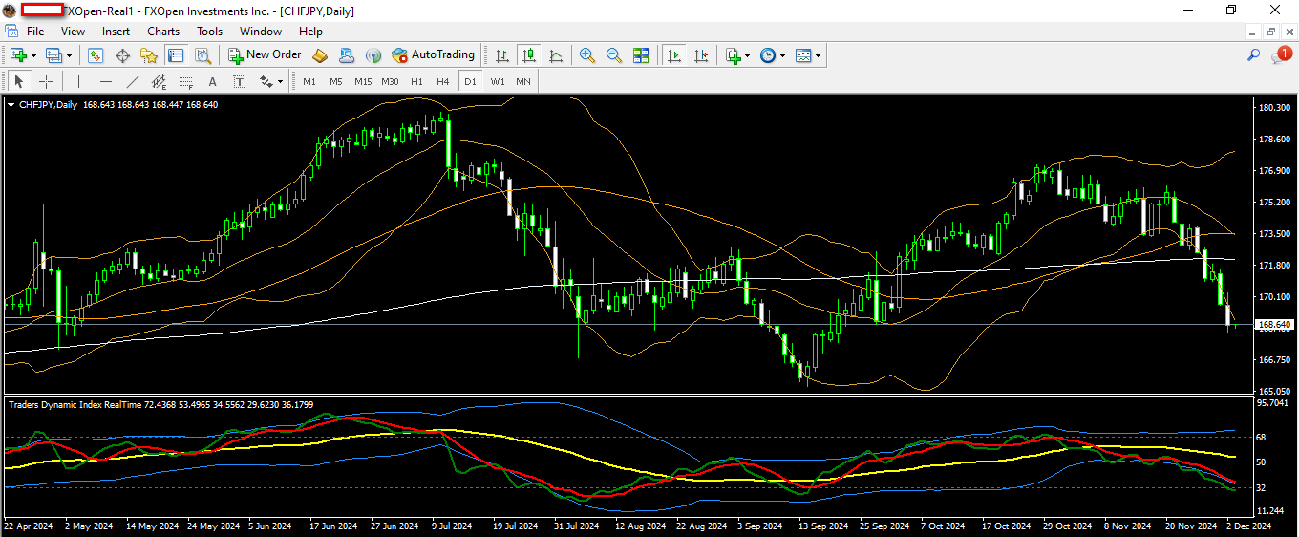Switch chart to M1 timeframe
Screen dimensions: 1299x537
coord(309,81)
